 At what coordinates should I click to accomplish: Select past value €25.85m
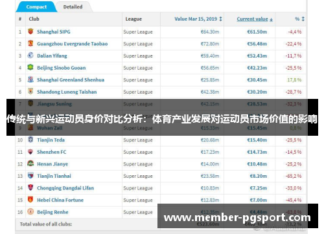(210, 80)
